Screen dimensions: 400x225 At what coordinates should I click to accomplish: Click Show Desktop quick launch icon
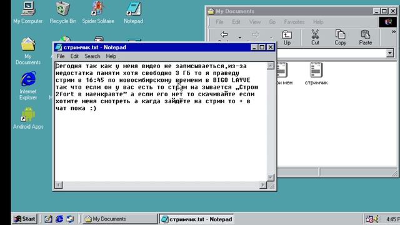(x=48, y=219)
